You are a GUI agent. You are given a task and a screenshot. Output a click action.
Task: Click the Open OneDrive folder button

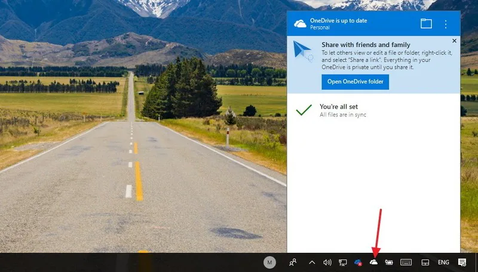[355, 82]
